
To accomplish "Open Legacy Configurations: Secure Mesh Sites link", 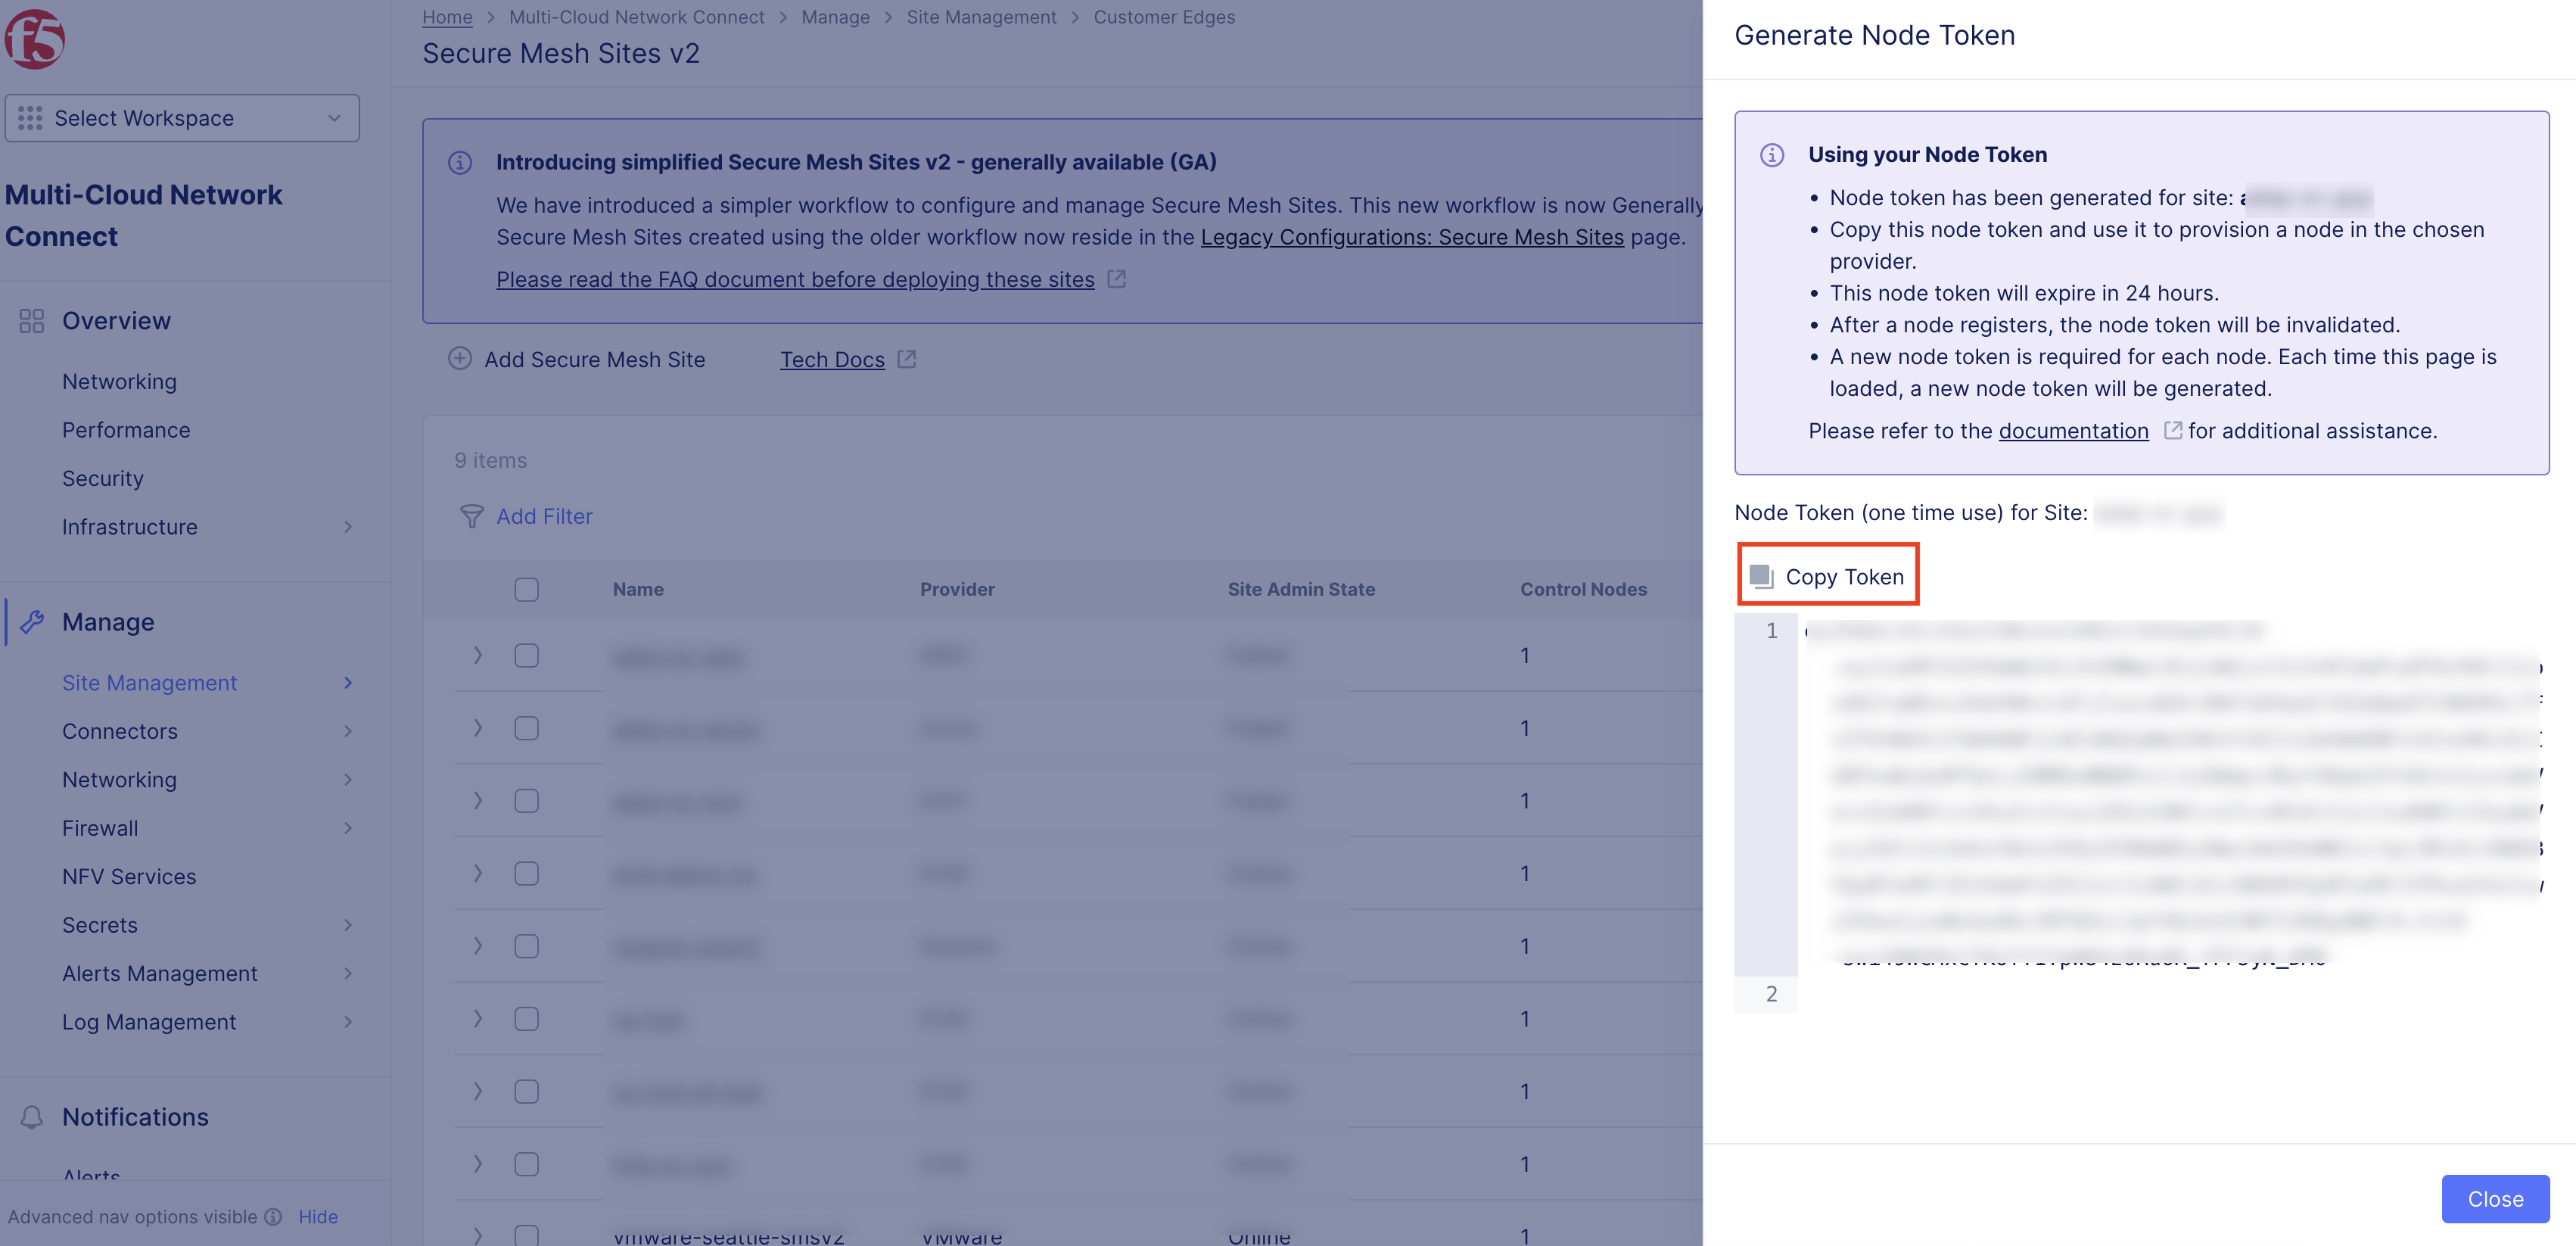I will [x=1412, y=237].
